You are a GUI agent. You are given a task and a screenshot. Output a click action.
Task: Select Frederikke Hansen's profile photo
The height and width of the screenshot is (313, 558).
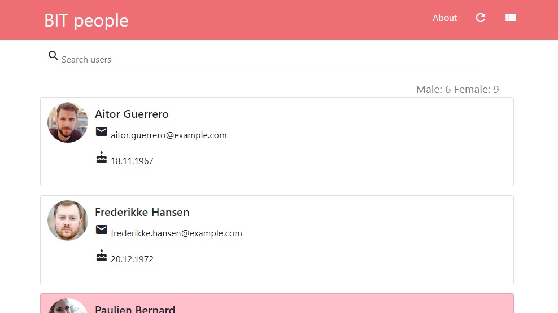(x=68, y=221)
